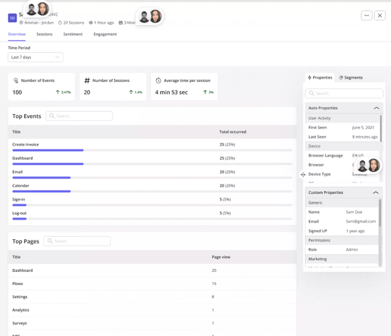Click the search icon in Properties panel
Screen dimensions: 391x336
click(312, 93)
